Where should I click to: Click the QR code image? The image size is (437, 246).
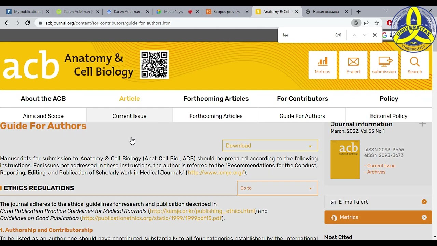[154, 65]
